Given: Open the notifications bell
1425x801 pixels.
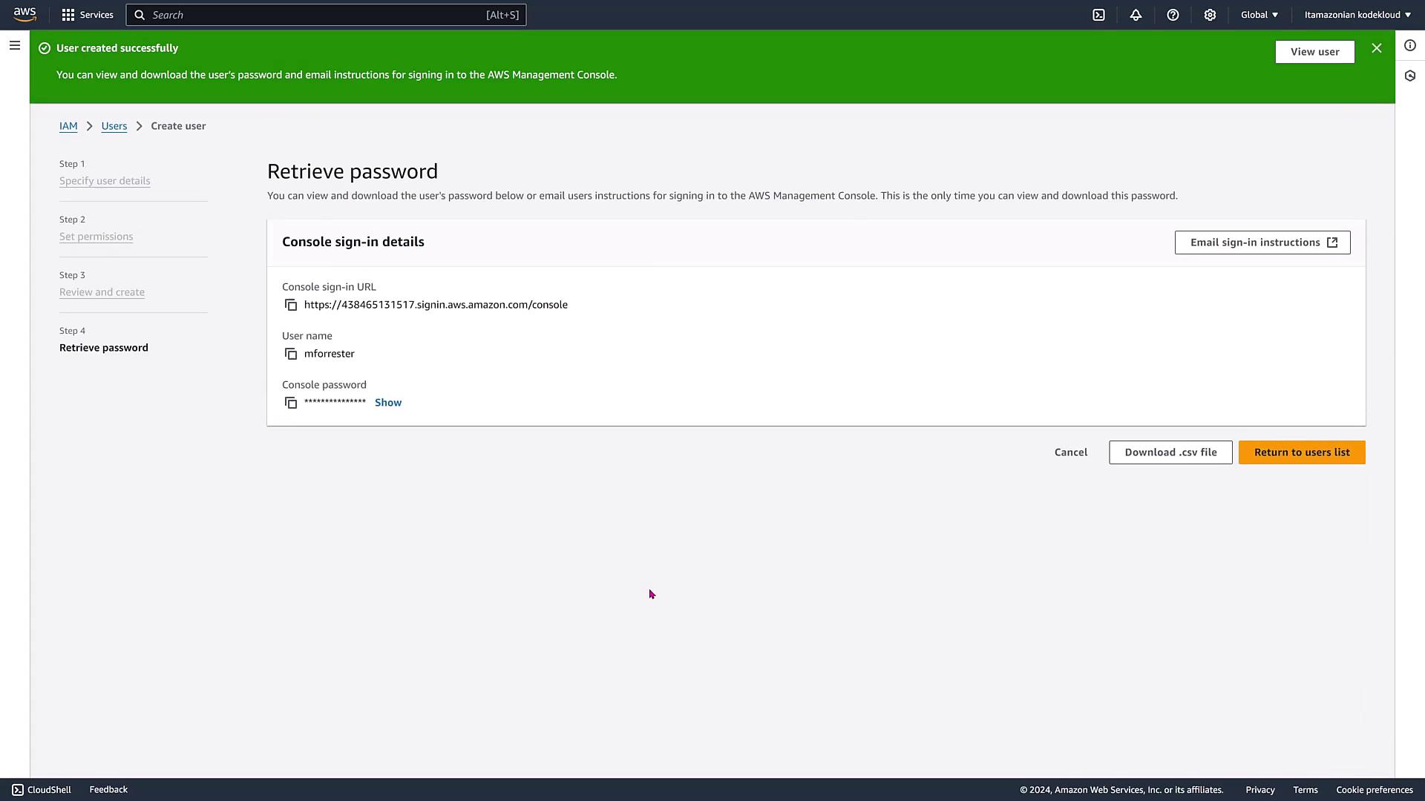Looking at the screenshot, I should tap(1136, 15).
